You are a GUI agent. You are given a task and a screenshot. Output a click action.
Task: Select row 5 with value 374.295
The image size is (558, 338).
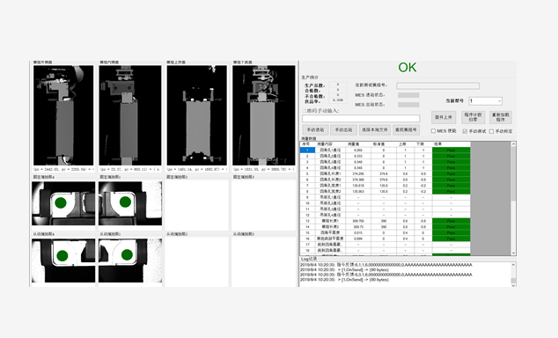tap(385, 173)
